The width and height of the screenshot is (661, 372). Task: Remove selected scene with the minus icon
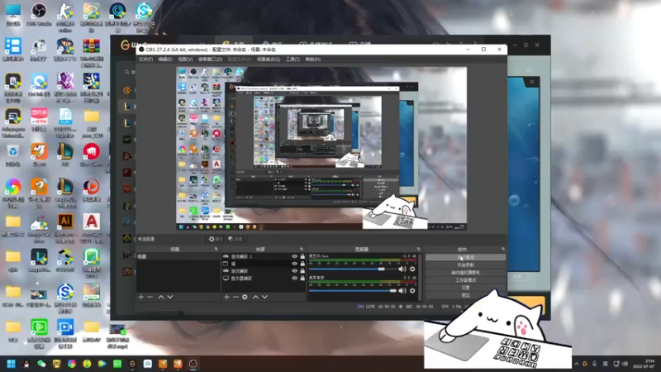click(150, 297)
